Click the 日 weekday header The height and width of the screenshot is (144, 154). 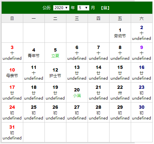point(12,18)
